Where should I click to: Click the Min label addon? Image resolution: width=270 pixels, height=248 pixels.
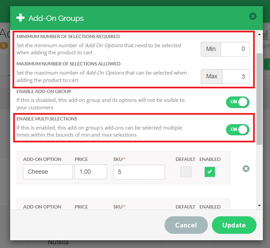(211, 49)
